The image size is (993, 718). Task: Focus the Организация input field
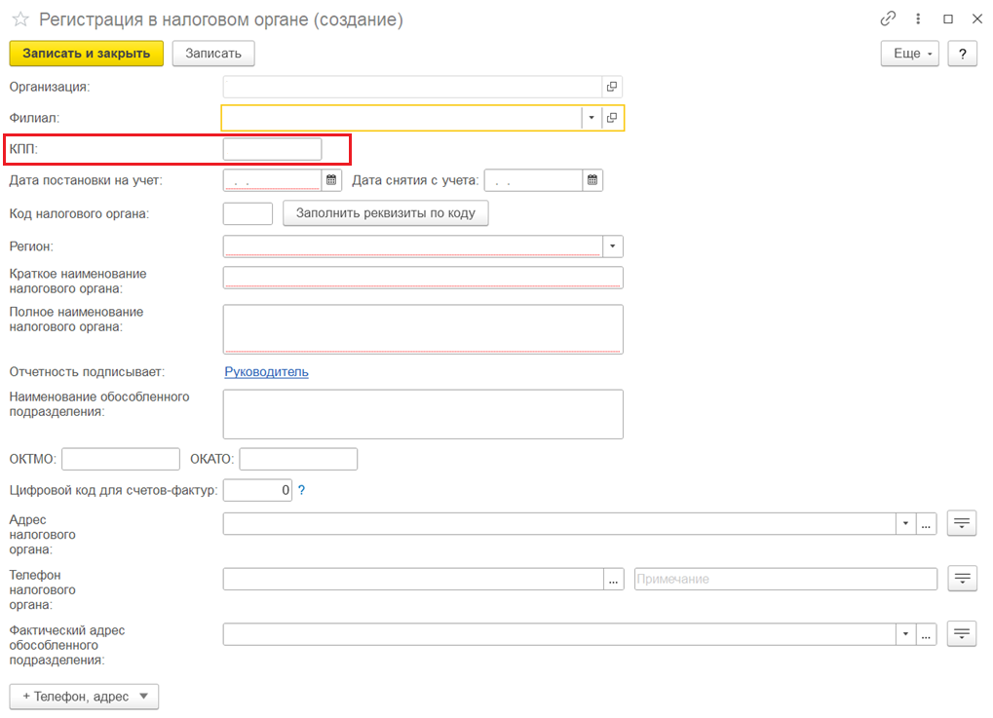click(x=412, y=87)
